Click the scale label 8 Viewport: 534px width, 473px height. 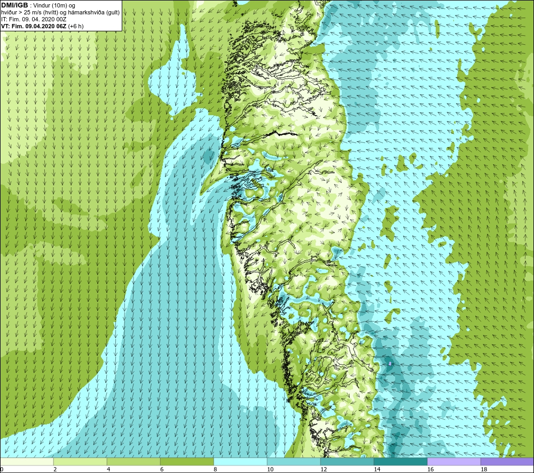[x=215, y=469]
